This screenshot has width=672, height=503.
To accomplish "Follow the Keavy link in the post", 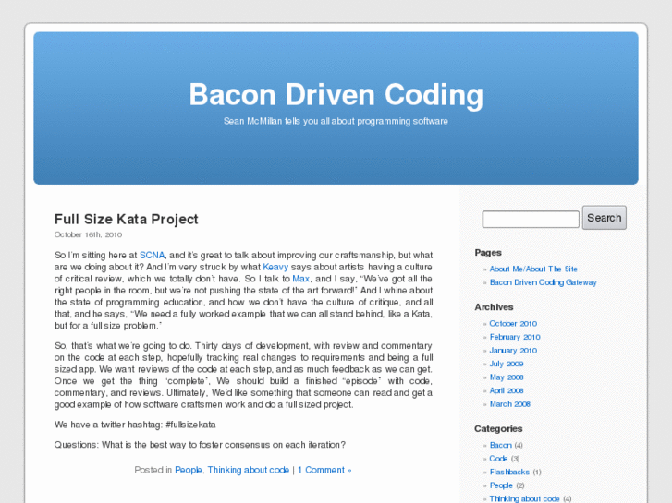I will click(x=275, y=267).
